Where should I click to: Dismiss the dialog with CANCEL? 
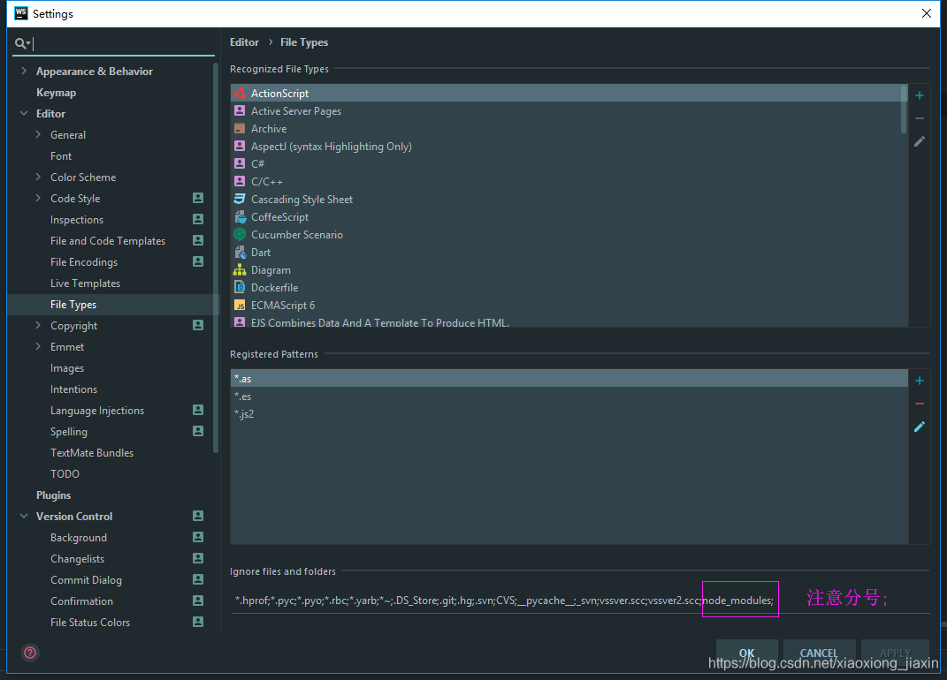[x=819, y=653]
